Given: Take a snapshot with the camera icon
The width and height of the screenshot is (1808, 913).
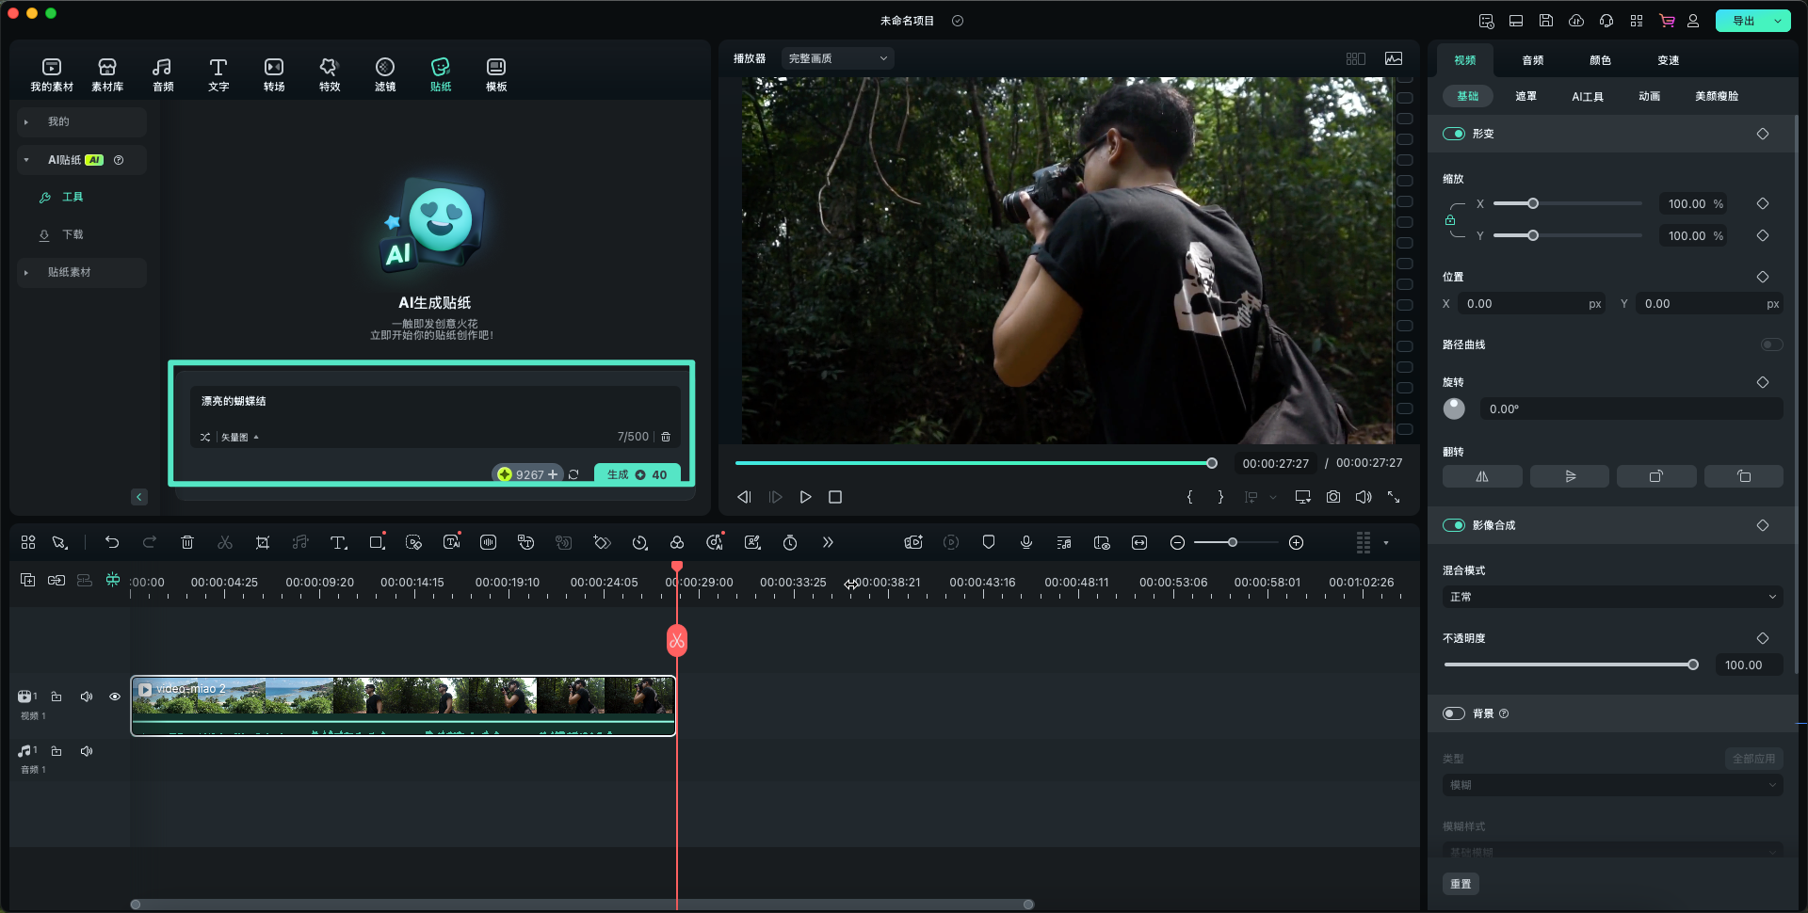Looking at the screenshot, I should [x=1333, y=497].
